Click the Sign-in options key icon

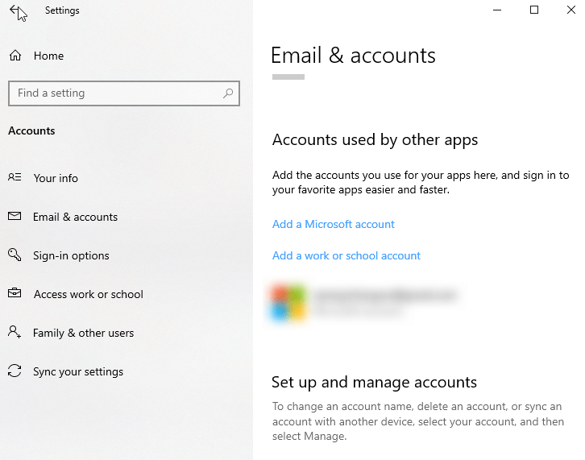[15, 255]
